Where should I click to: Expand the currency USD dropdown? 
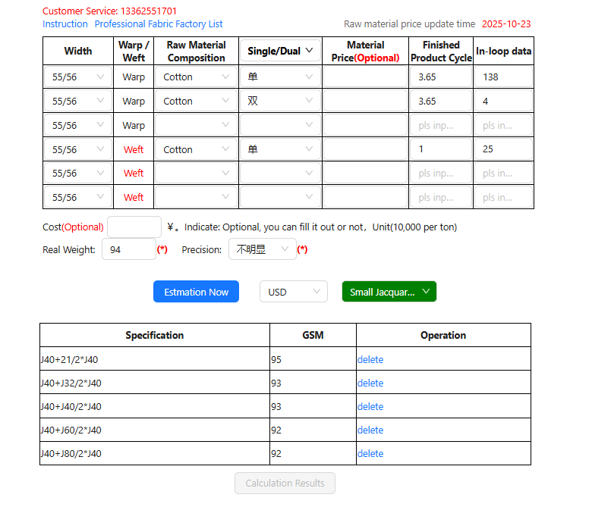click(293, 292)
